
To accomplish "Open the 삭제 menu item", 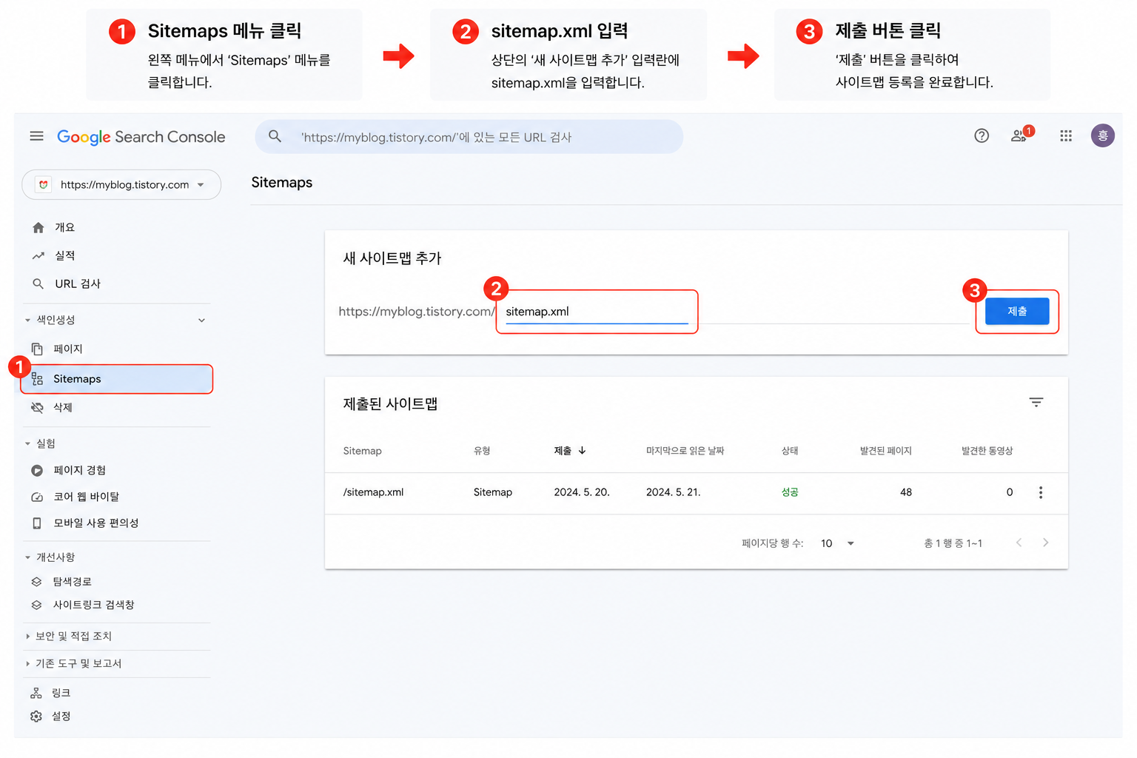I will coord(63,408).
